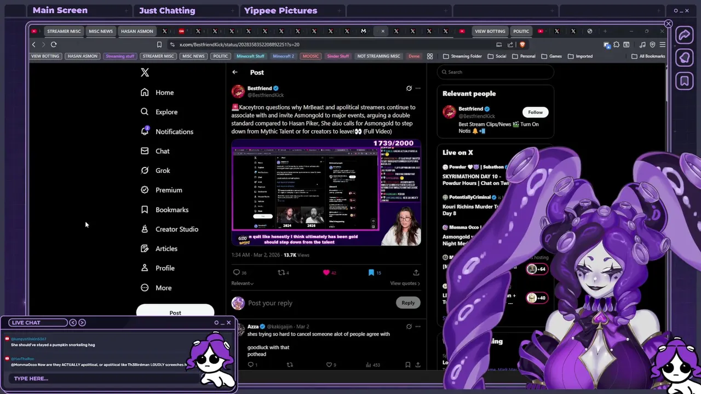Click bookmark icon in address bar
The width and height of the screenshot is (701, 394).
(x=159, y=44)
